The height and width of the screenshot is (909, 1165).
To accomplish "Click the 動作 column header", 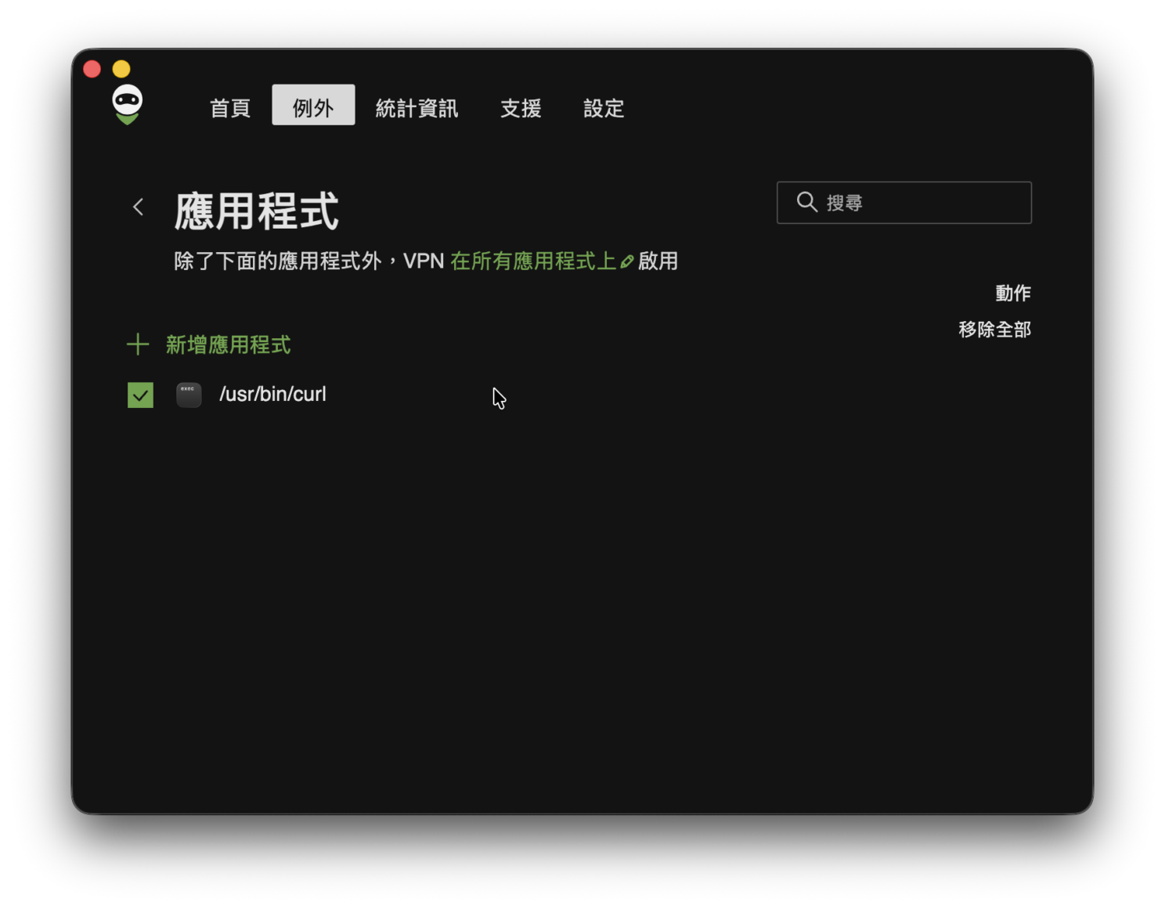I will [x=1013, y=293].
